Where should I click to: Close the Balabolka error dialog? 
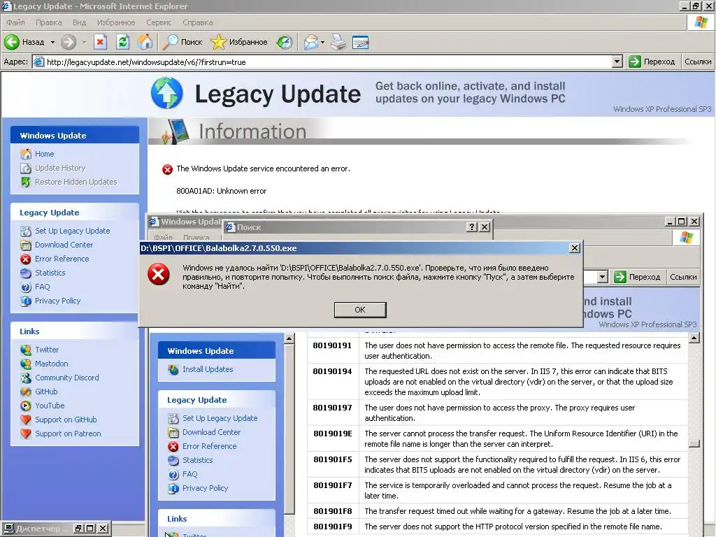pos(575,248)
